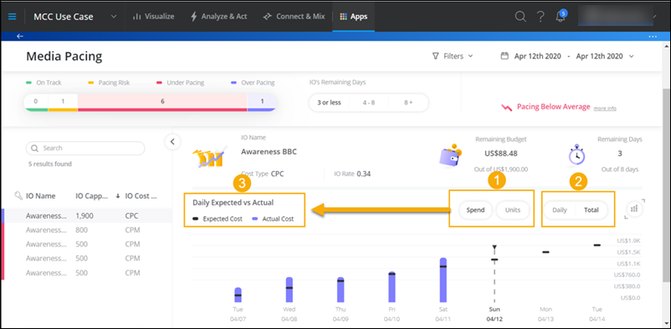Open the notifications bell
This screenshot has height=329, width=671.
click(561, 17)
